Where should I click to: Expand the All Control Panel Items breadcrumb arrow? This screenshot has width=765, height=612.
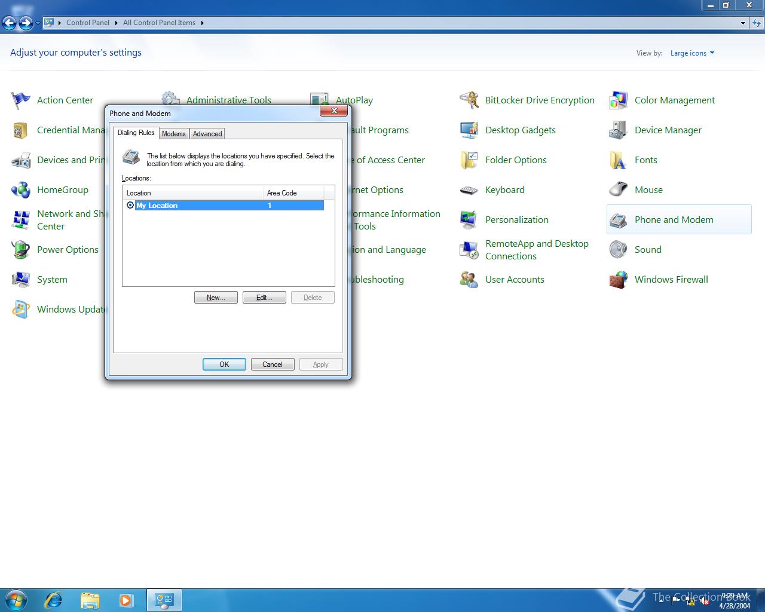(x=202, y=23)
